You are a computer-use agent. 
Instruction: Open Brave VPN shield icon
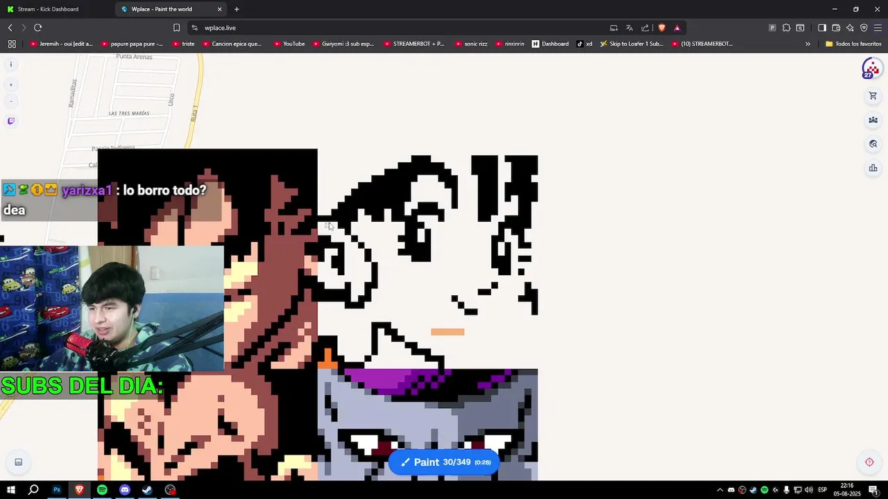pyautogui.click(x=864, y=28)
